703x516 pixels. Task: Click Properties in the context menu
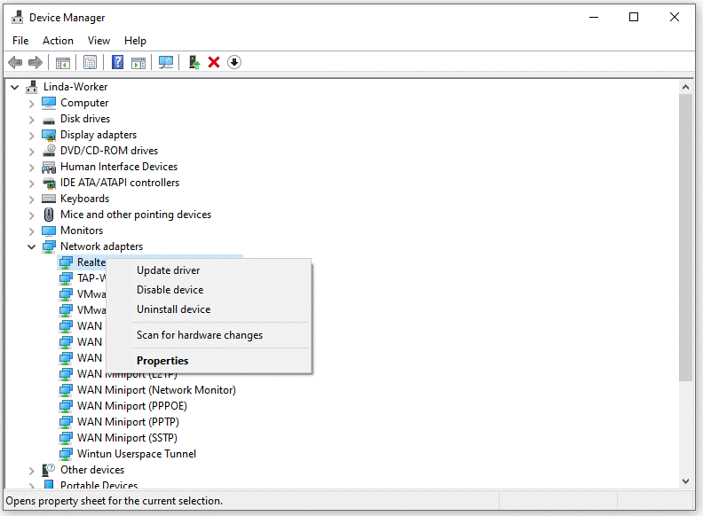[x=162, y=361]
